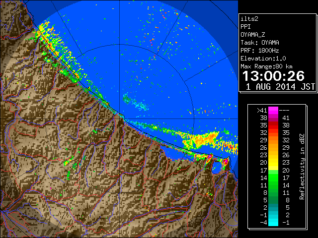Select the 'Elevation:1.0' text
Image resolution: width=318 pixels, height=238 pixels.
[263, 59]
